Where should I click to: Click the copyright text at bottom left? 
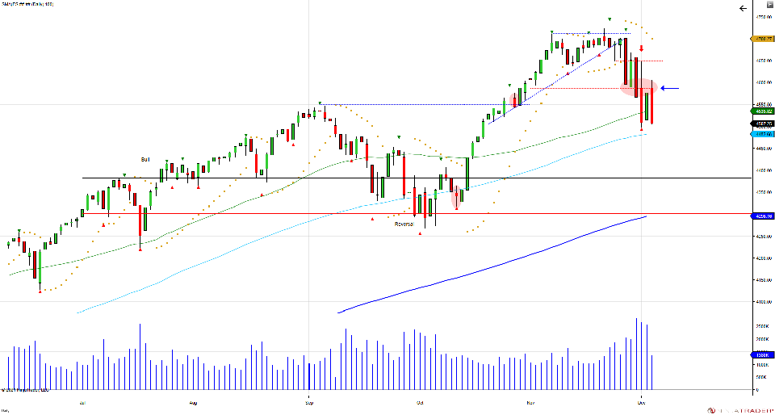(x=23, y=390)
